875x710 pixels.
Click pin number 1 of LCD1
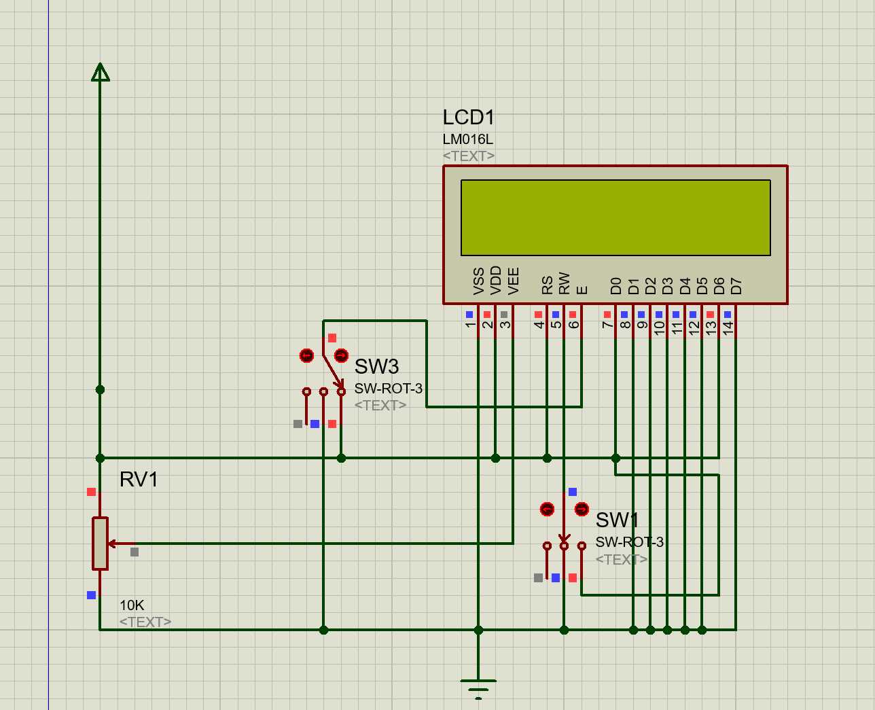[x=470, y=325]
